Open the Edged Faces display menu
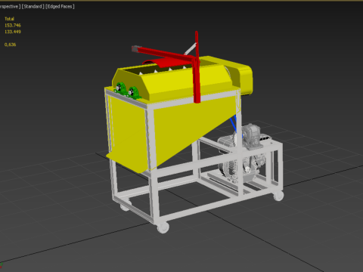 click(60, 7)
